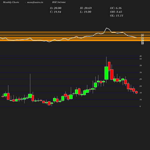The height and width of the screenshot is (150, 150).
Task: Click the 29 price axis label
Action: 141,79
